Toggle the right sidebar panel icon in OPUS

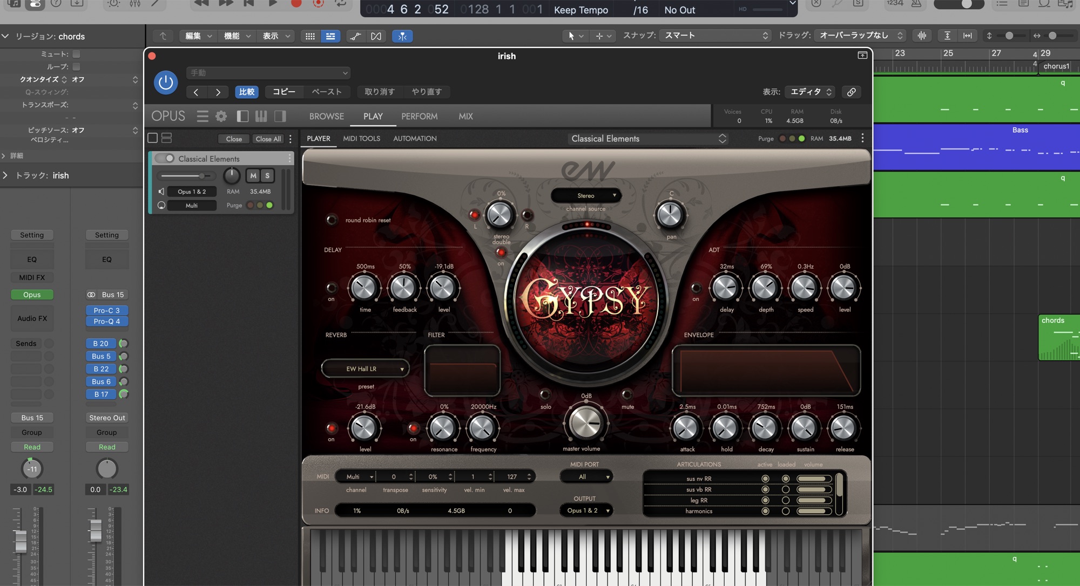coord(280,116)
